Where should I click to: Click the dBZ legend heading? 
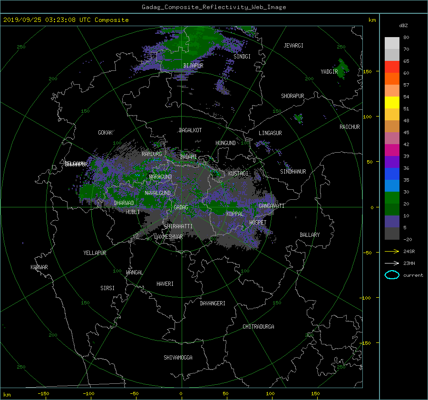coord(403,26)
